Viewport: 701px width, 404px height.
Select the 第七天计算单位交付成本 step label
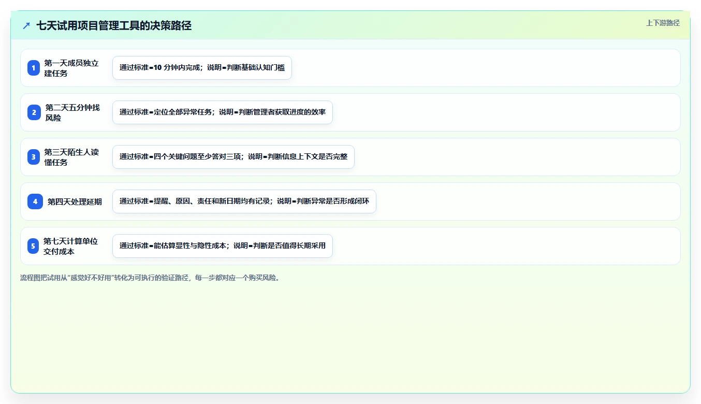click(71, 246)
